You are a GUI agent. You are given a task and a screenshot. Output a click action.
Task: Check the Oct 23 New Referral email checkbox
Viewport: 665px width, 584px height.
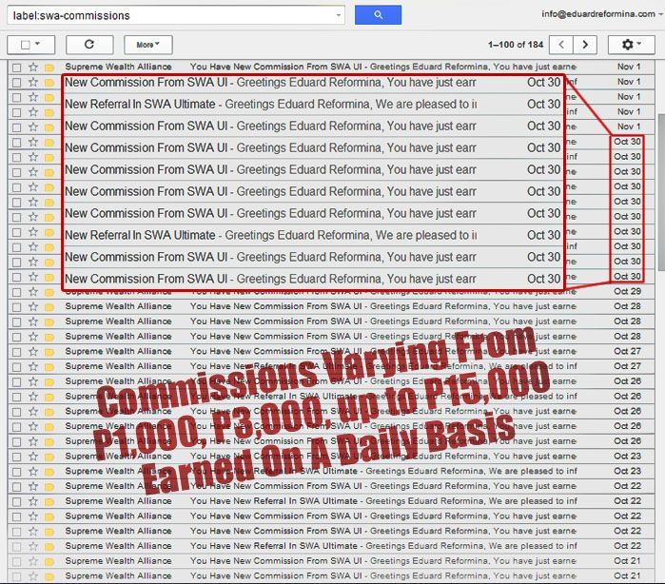pyautogui.click(x=16, y=472)
